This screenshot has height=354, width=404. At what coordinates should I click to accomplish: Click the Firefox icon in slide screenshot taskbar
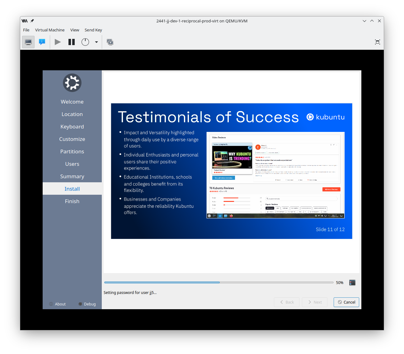coord(231,216)
